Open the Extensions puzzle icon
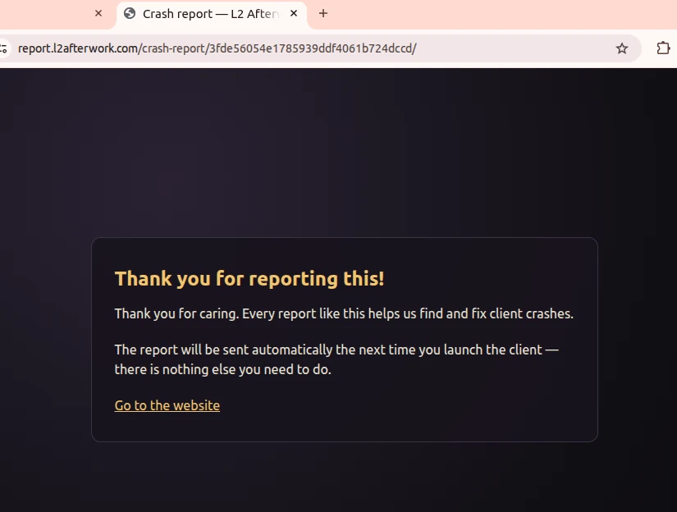 pos(663,48)
